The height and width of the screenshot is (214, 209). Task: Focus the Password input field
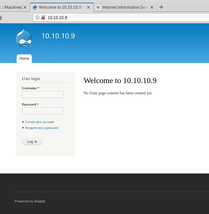pos(43,111)
